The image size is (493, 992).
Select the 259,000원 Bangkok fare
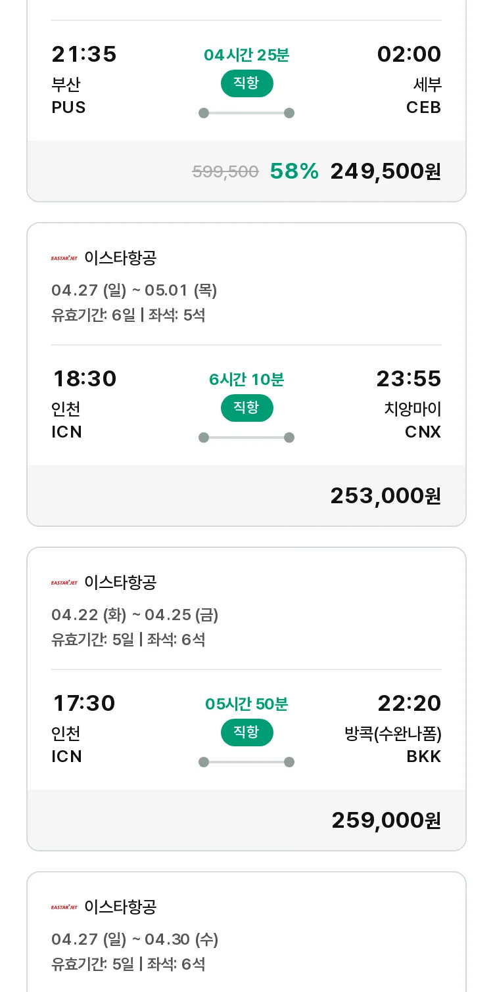pyautogui.click(x=386, y=821)
